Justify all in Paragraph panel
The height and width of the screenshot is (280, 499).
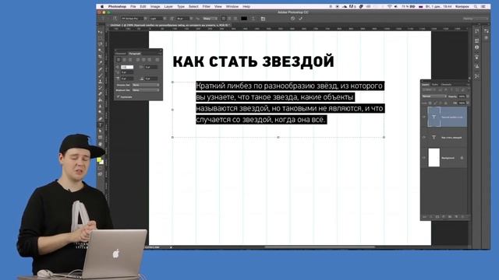tap(157, 59)
